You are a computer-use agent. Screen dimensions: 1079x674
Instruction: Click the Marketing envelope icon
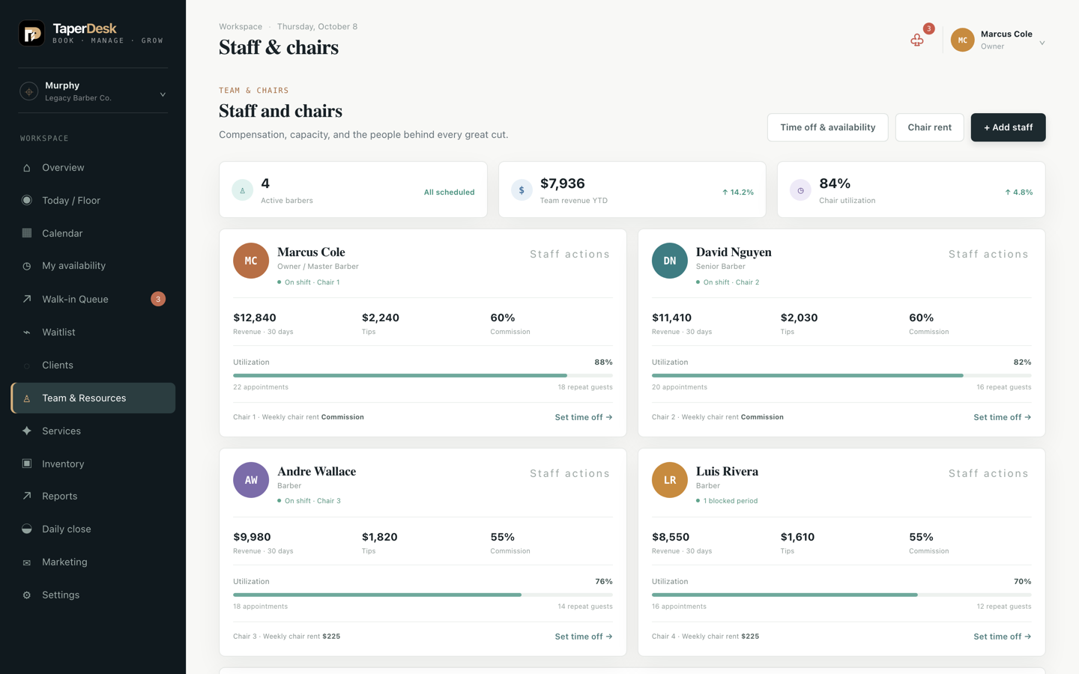click(x=27, y=562)
